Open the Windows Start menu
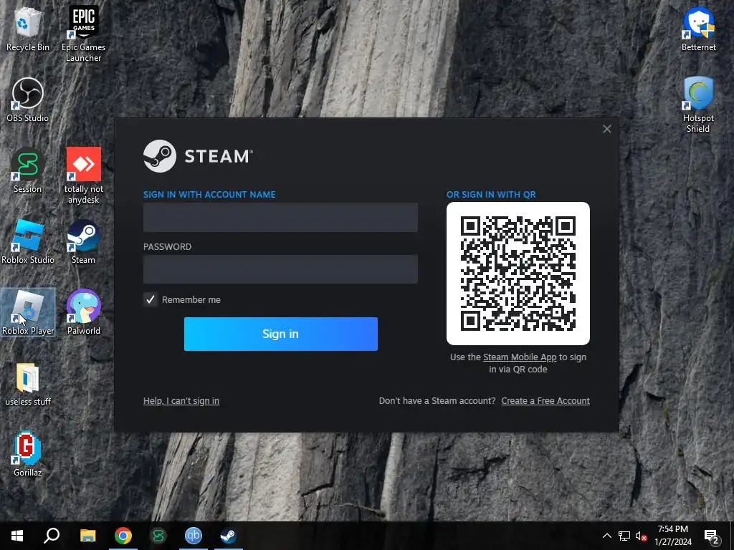Screen dimensions: 734x550 (17, 536)
